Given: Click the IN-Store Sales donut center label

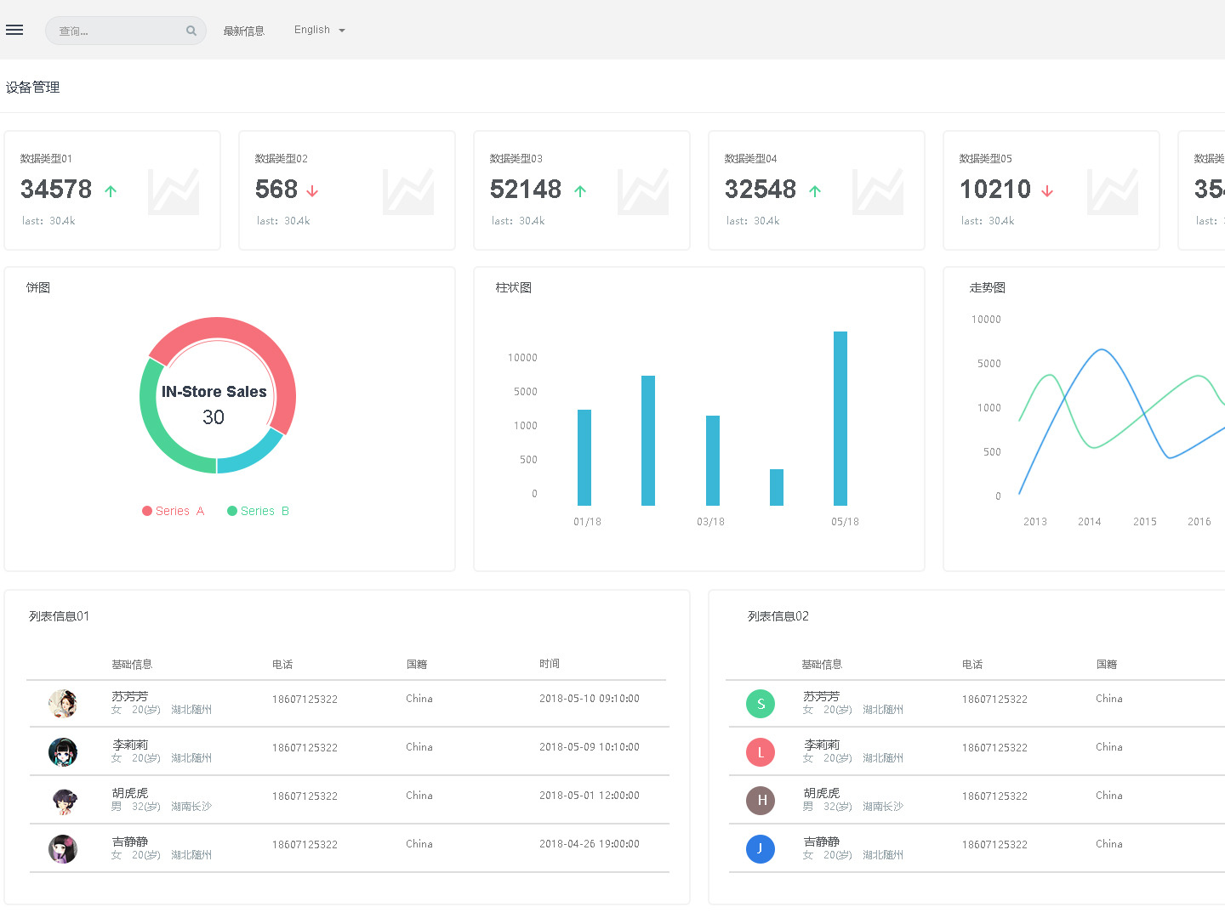Looking at the screenshot, I should (x=214, y=392).
